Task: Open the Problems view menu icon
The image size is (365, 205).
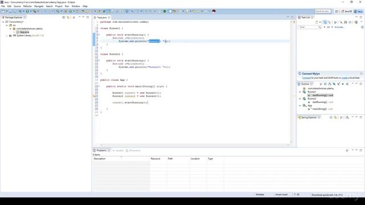Action: [x=347, y=150]
